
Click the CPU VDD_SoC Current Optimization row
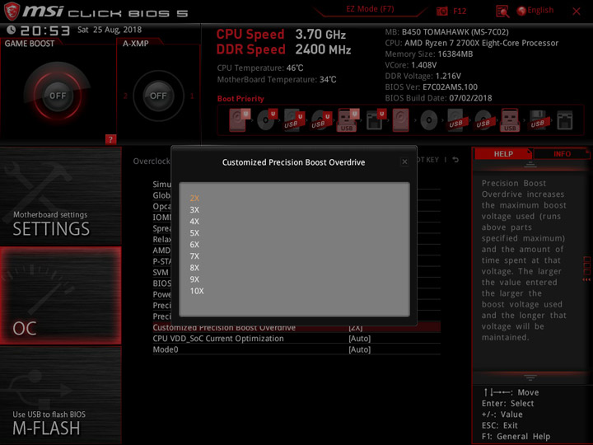coord(296,339)
